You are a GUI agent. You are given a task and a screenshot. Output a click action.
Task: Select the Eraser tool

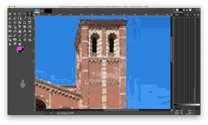click(25, 36)
